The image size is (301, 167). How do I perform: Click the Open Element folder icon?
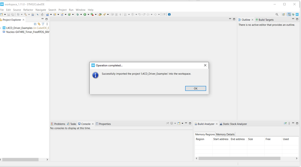[100, 14]
